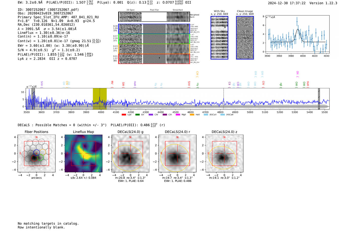Image resolution: width=355 pixels, height=241 pixels.
Task: Click the green Hβ line label above spectrum
Action: click(281, 85)
